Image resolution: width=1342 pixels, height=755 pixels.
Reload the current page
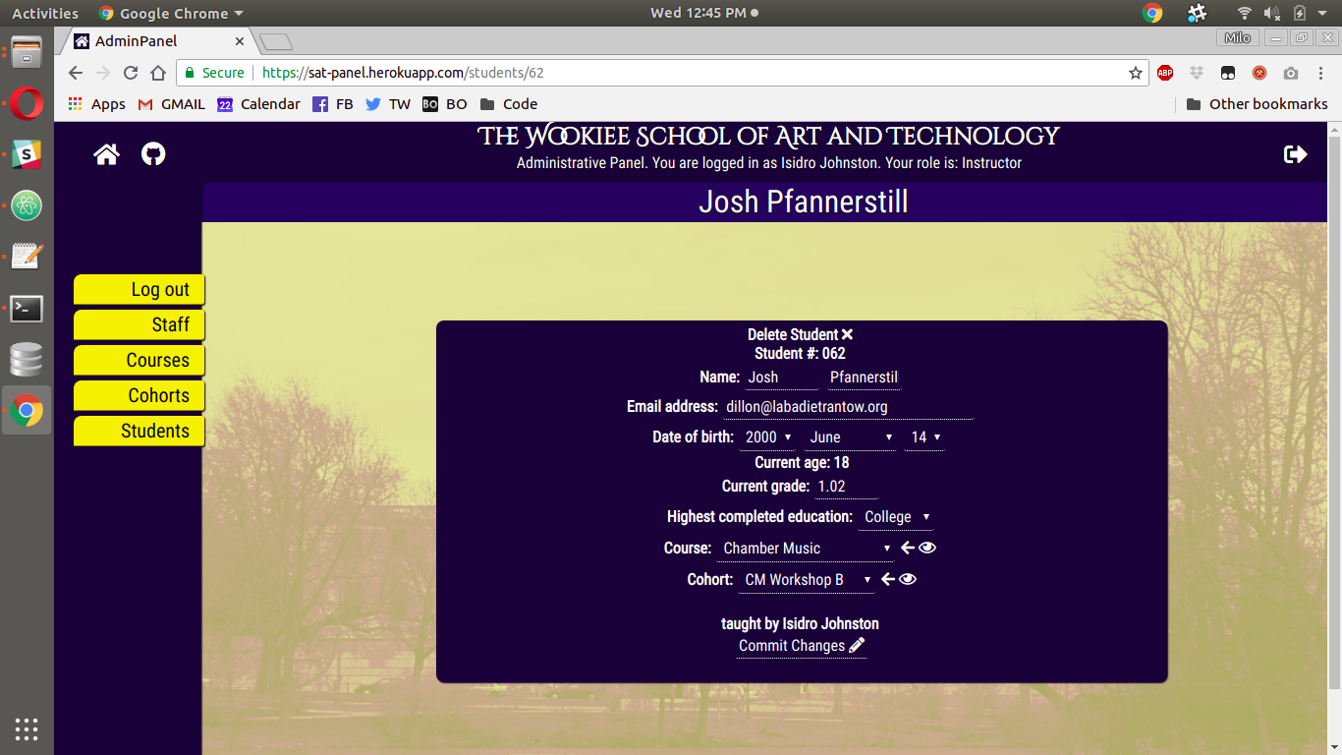(131, 73)
